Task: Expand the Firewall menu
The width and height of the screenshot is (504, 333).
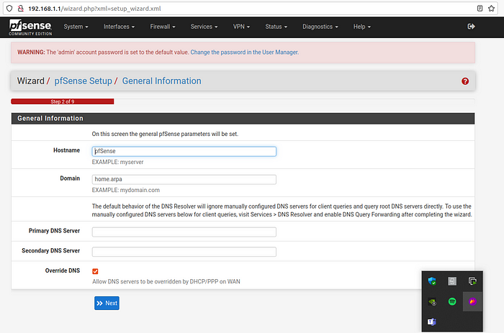Action: (163, 27)
